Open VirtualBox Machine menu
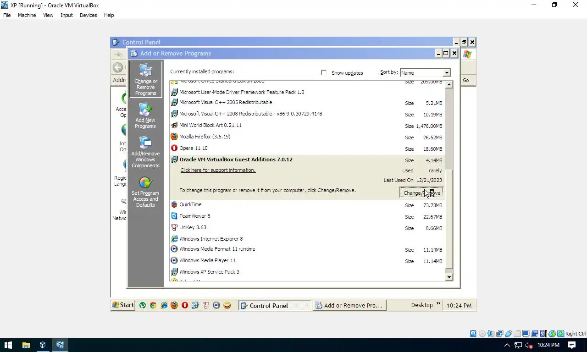The width and height of the screenshot is (587, 352). tap(27, 15)
